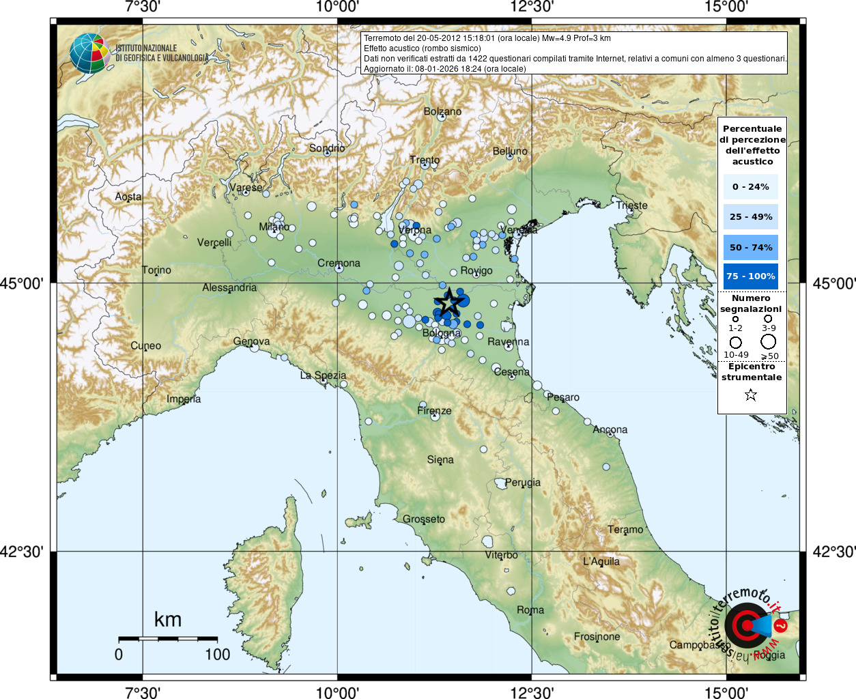Select the 75 - 100% legend swatch
Viewport: 856px width, 699px height.
click(751, 276)
